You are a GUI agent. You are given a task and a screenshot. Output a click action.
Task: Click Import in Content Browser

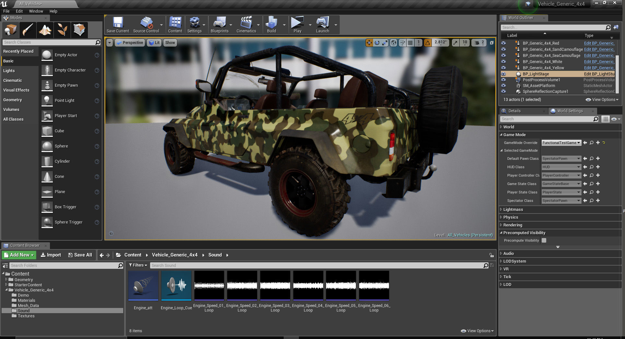tap(51, 255)
